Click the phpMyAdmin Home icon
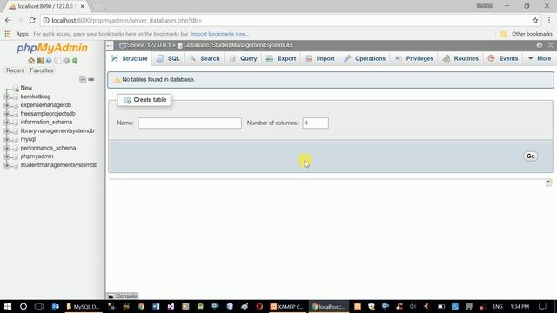Screen dimensions: 557x313 pos(31,61)
